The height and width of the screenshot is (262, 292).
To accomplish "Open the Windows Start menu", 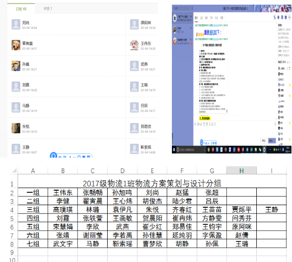I will coord(174,149).
